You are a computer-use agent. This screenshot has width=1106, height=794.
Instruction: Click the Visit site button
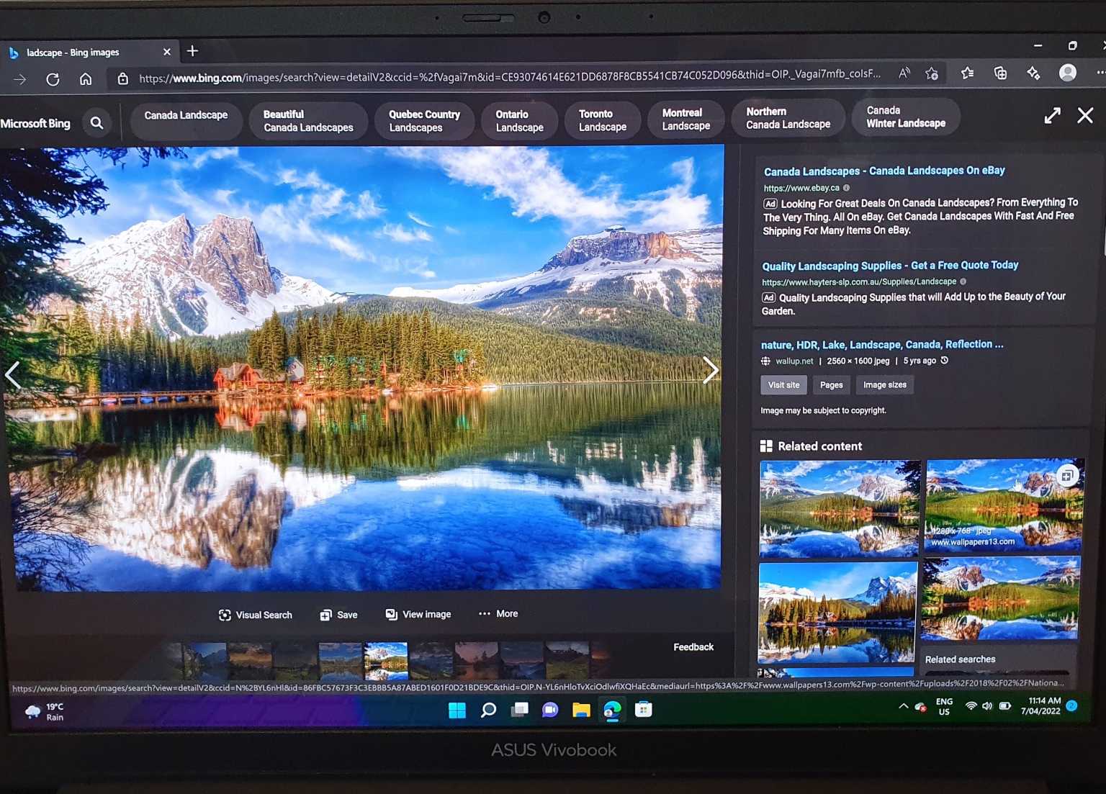(x=783, y=384)
